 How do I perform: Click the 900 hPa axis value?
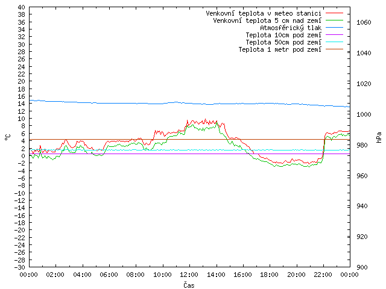[x=362, y=267]
